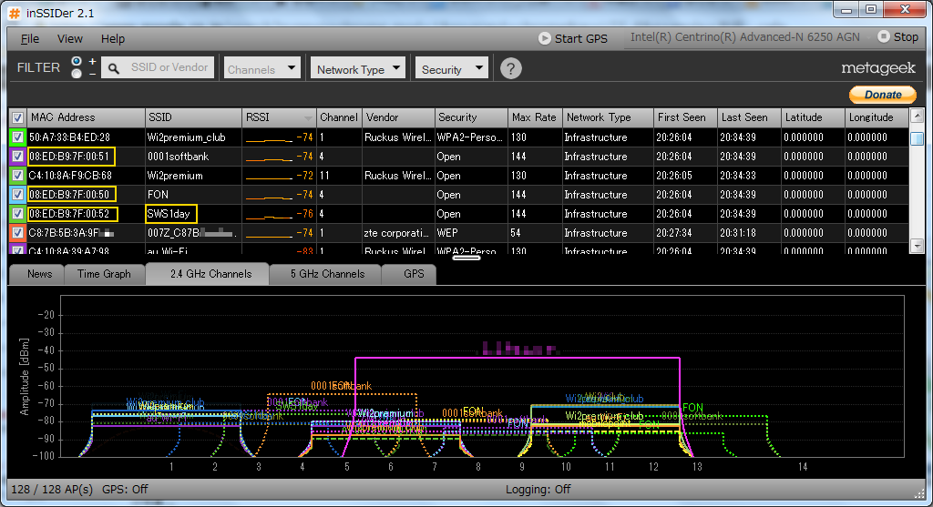Viewport: 933px width, 507px height.
Task: Click the search magnifier icon in filter
Action: click(113, 68)
